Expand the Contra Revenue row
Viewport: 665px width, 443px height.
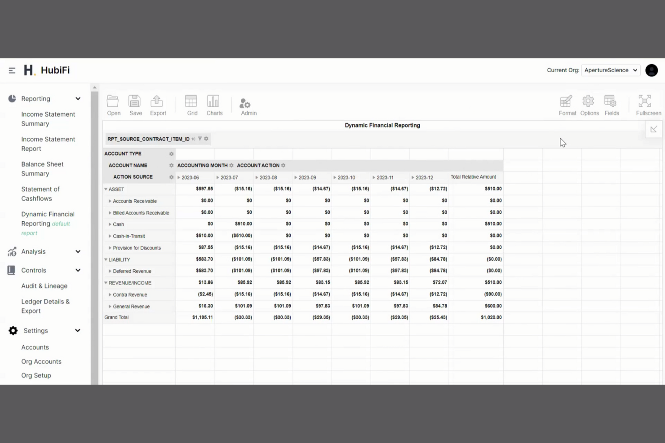click(x=110, y=294)
